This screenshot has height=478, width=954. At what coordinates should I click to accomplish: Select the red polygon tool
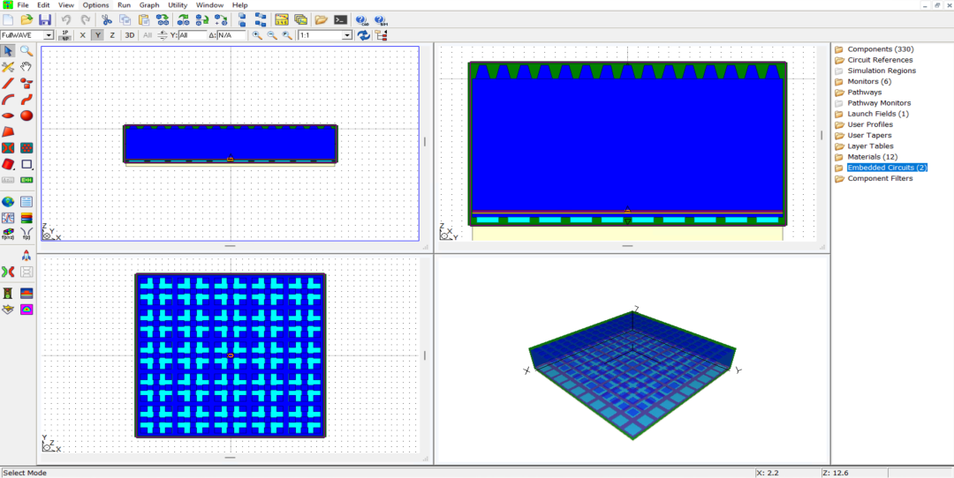(9, 131)
